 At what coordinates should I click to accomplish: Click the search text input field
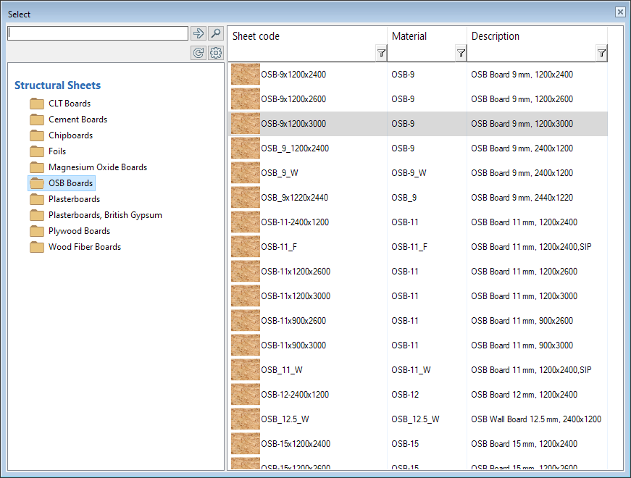(x=98, y=33)
